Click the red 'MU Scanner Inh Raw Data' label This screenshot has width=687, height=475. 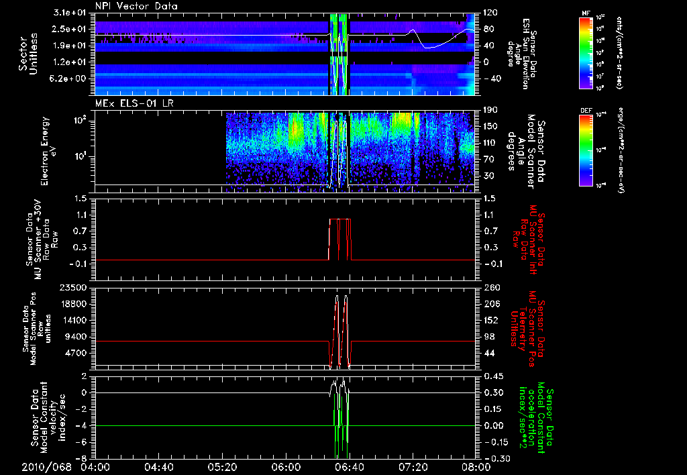click(529, 240)
